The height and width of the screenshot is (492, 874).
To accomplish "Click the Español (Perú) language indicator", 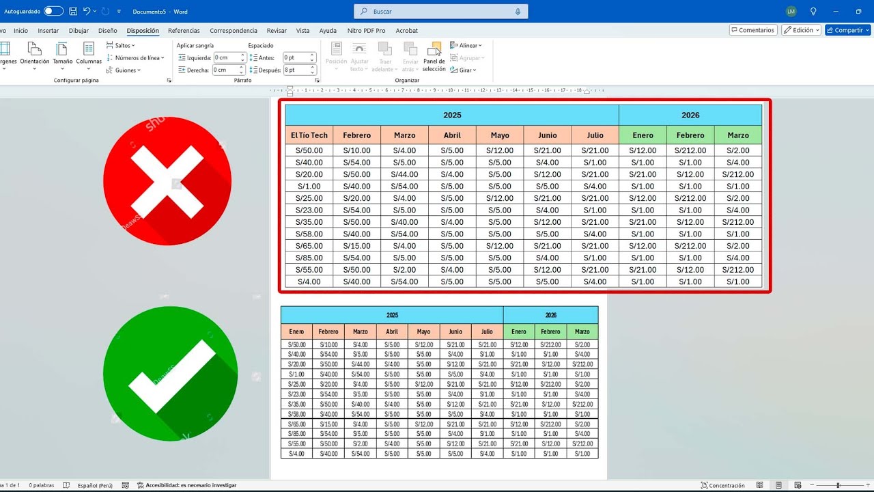I will 95,485.
